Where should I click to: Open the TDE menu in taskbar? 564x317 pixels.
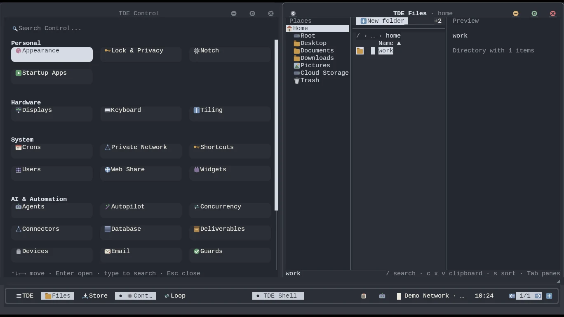[x=25, y=296]
